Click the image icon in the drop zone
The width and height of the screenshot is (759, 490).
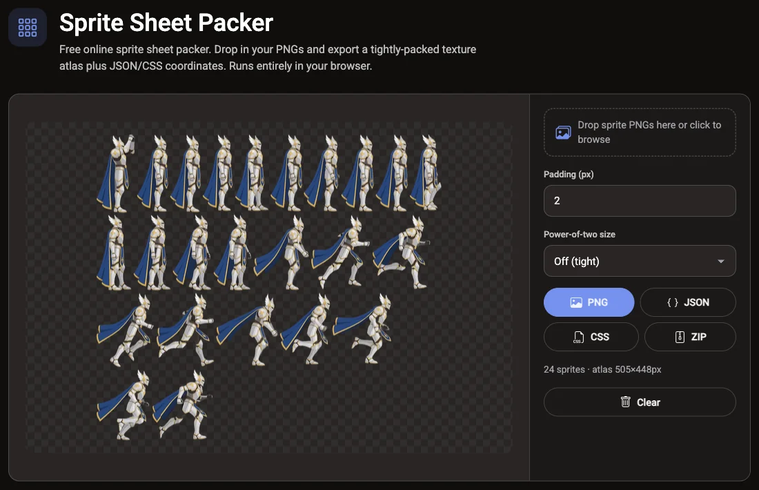click(x=563, y=133)
